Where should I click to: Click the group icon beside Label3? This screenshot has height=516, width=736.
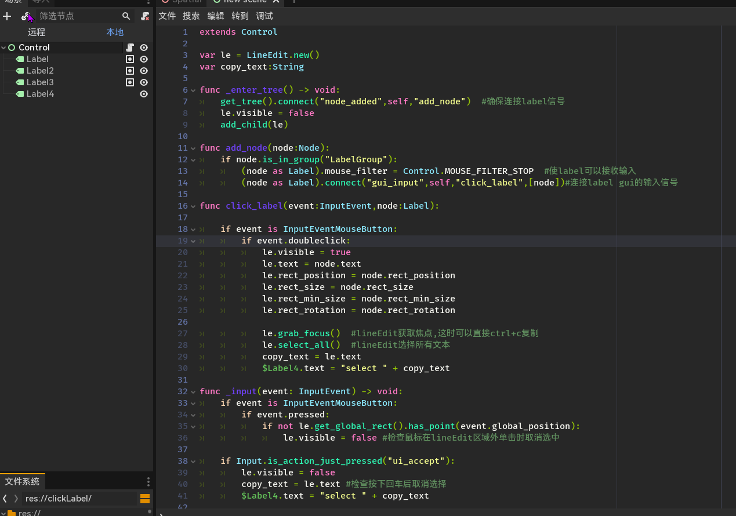pos(130,82)
